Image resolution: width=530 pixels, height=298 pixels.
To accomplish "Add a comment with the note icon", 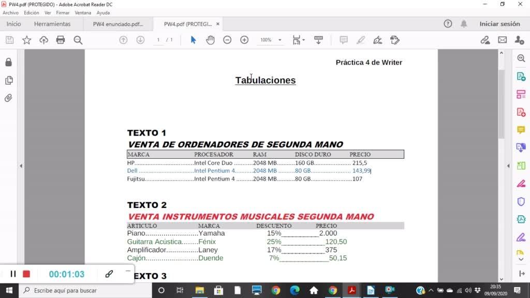I will 344,40.
